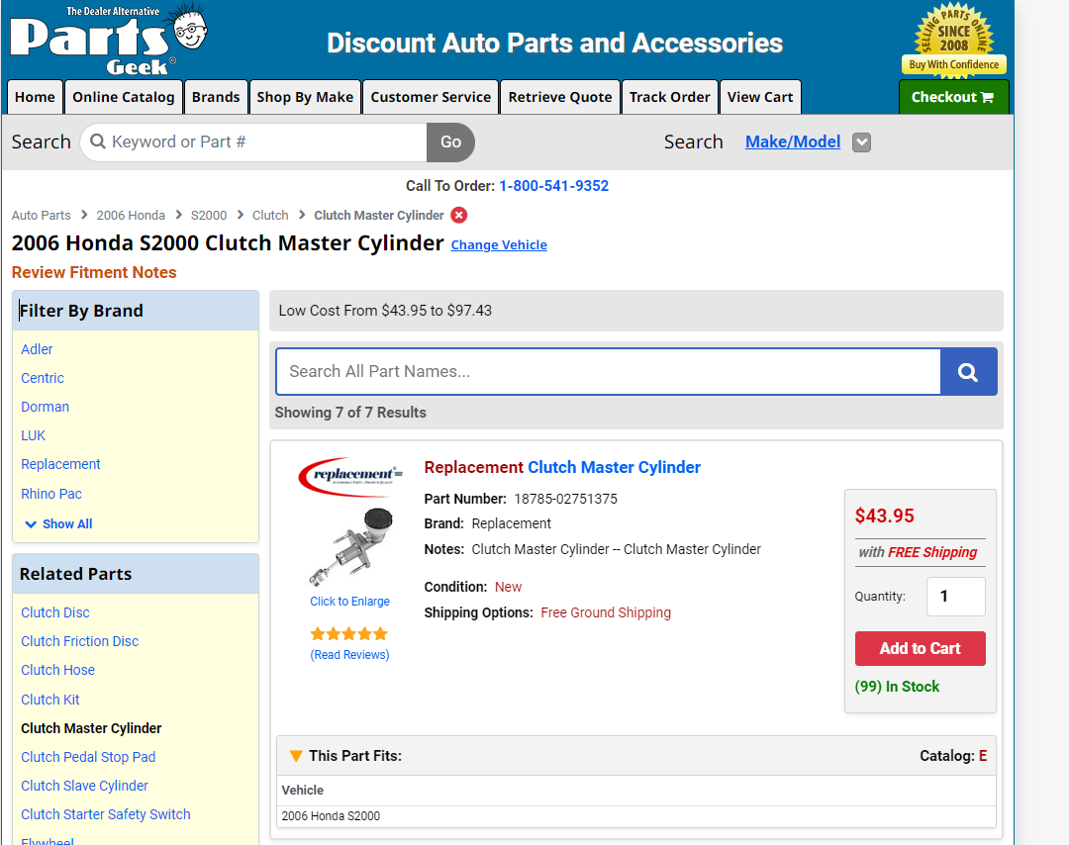Click the Selling Parts Since 2008 badge
The height and width of the screenshot is (845, 1069).
point(953,40)
